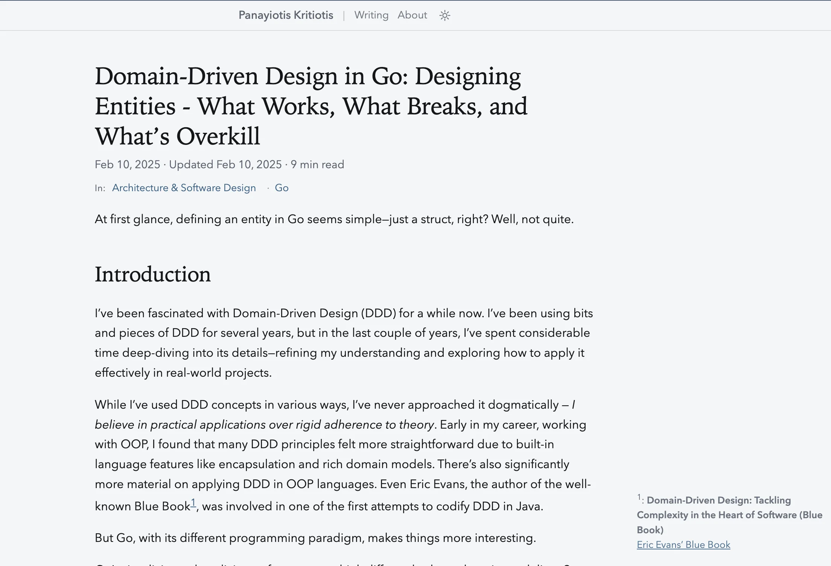The height and width of the screenshot is (566, 831).
Task: Open the Writing page from the navigation
Action: point(371,15)
